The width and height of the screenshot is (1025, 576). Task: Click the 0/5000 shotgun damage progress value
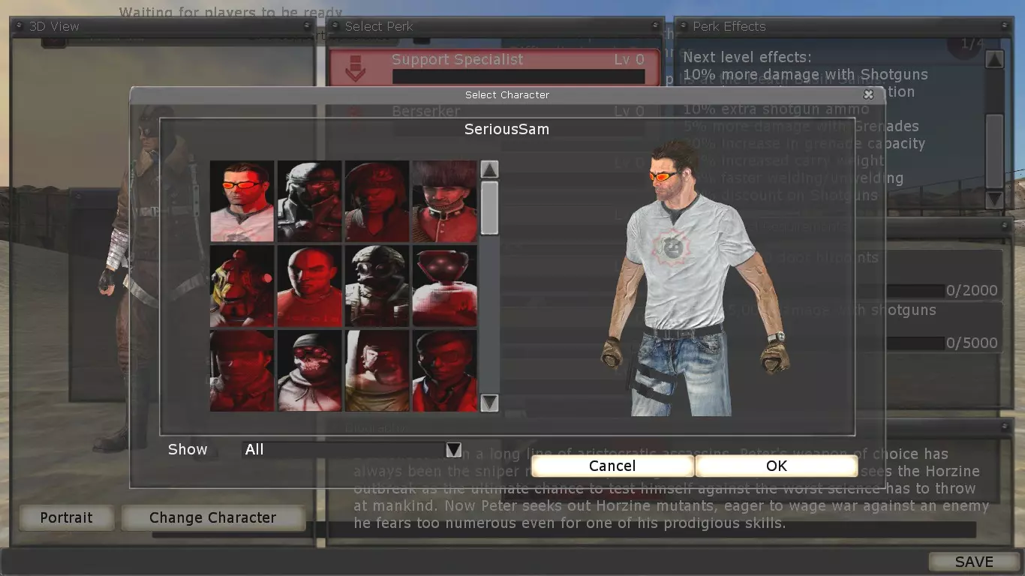click(x=972, y=343)
